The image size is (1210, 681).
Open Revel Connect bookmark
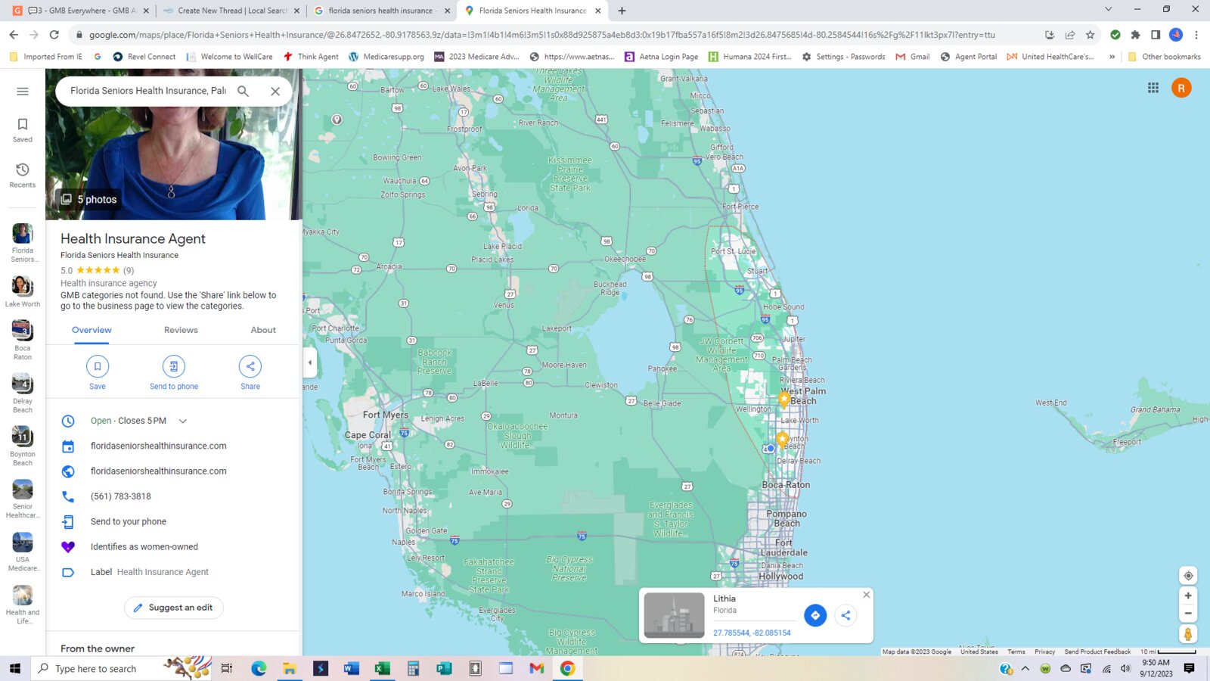pyautogui.click(x=144, y=57)
